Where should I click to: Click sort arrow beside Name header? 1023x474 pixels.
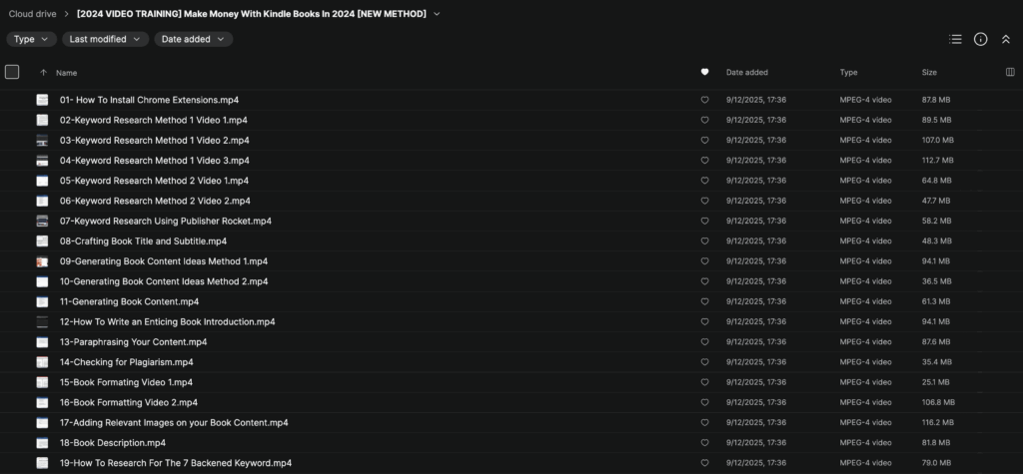43,73
